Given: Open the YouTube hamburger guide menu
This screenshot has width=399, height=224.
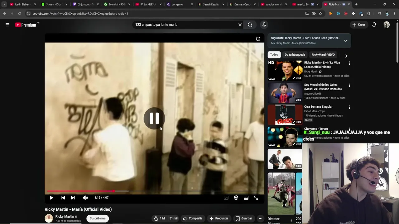Looking at the screenshot, I should 7,25.
